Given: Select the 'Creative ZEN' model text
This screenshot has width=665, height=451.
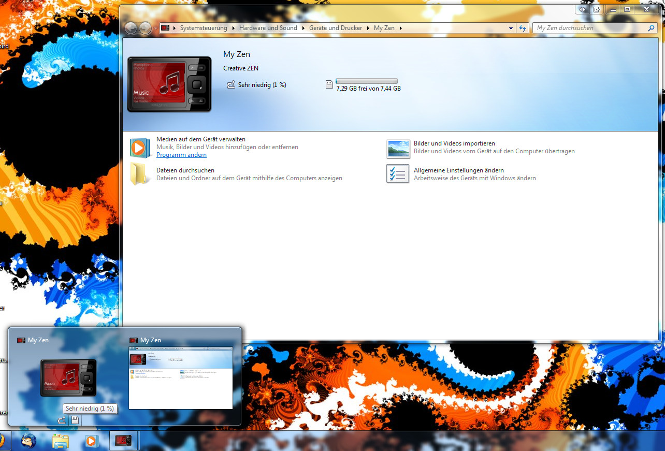Looking at the screenshot, I should coord(241,68).
